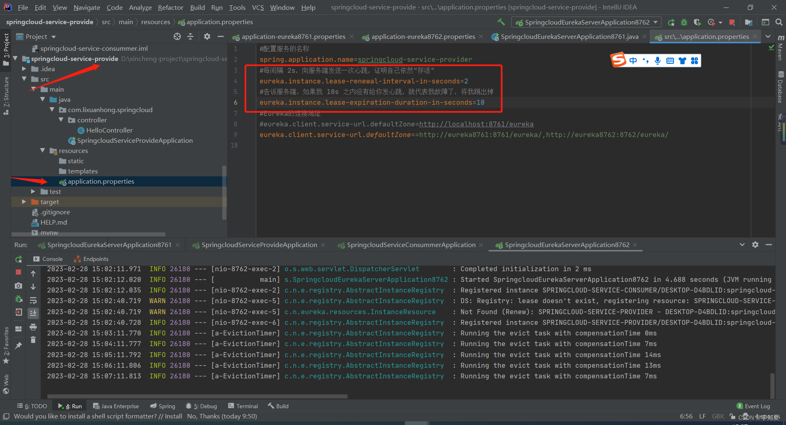Click the Profiler run icon
This screenshot has height=425, width=786.
pos(711,22)
